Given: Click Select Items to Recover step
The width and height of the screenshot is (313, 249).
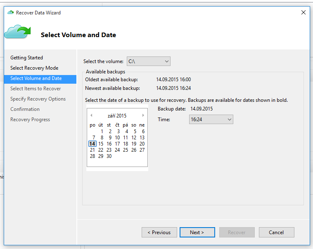Looking at the screenshot, I should point(36,89).
